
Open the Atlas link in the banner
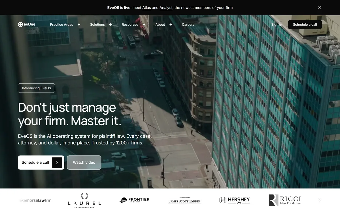tap(146, 8)
